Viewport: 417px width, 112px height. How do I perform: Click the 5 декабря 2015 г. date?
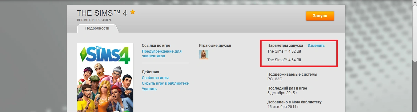pyautogui.click(x=283, y=93)
